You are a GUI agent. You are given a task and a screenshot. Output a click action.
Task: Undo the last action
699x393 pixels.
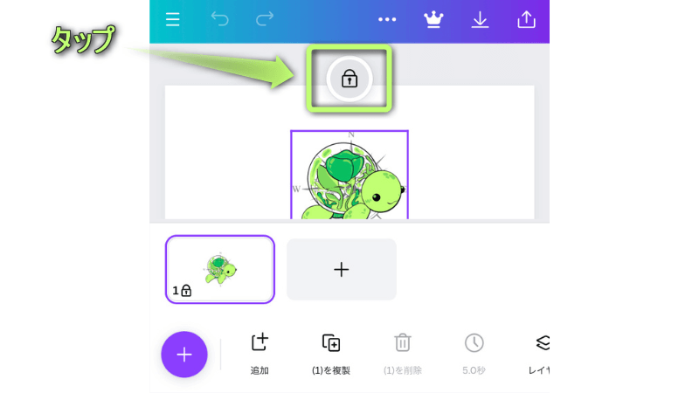pos(220,19)
